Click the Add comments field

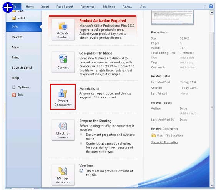click(x=188, y=67)
